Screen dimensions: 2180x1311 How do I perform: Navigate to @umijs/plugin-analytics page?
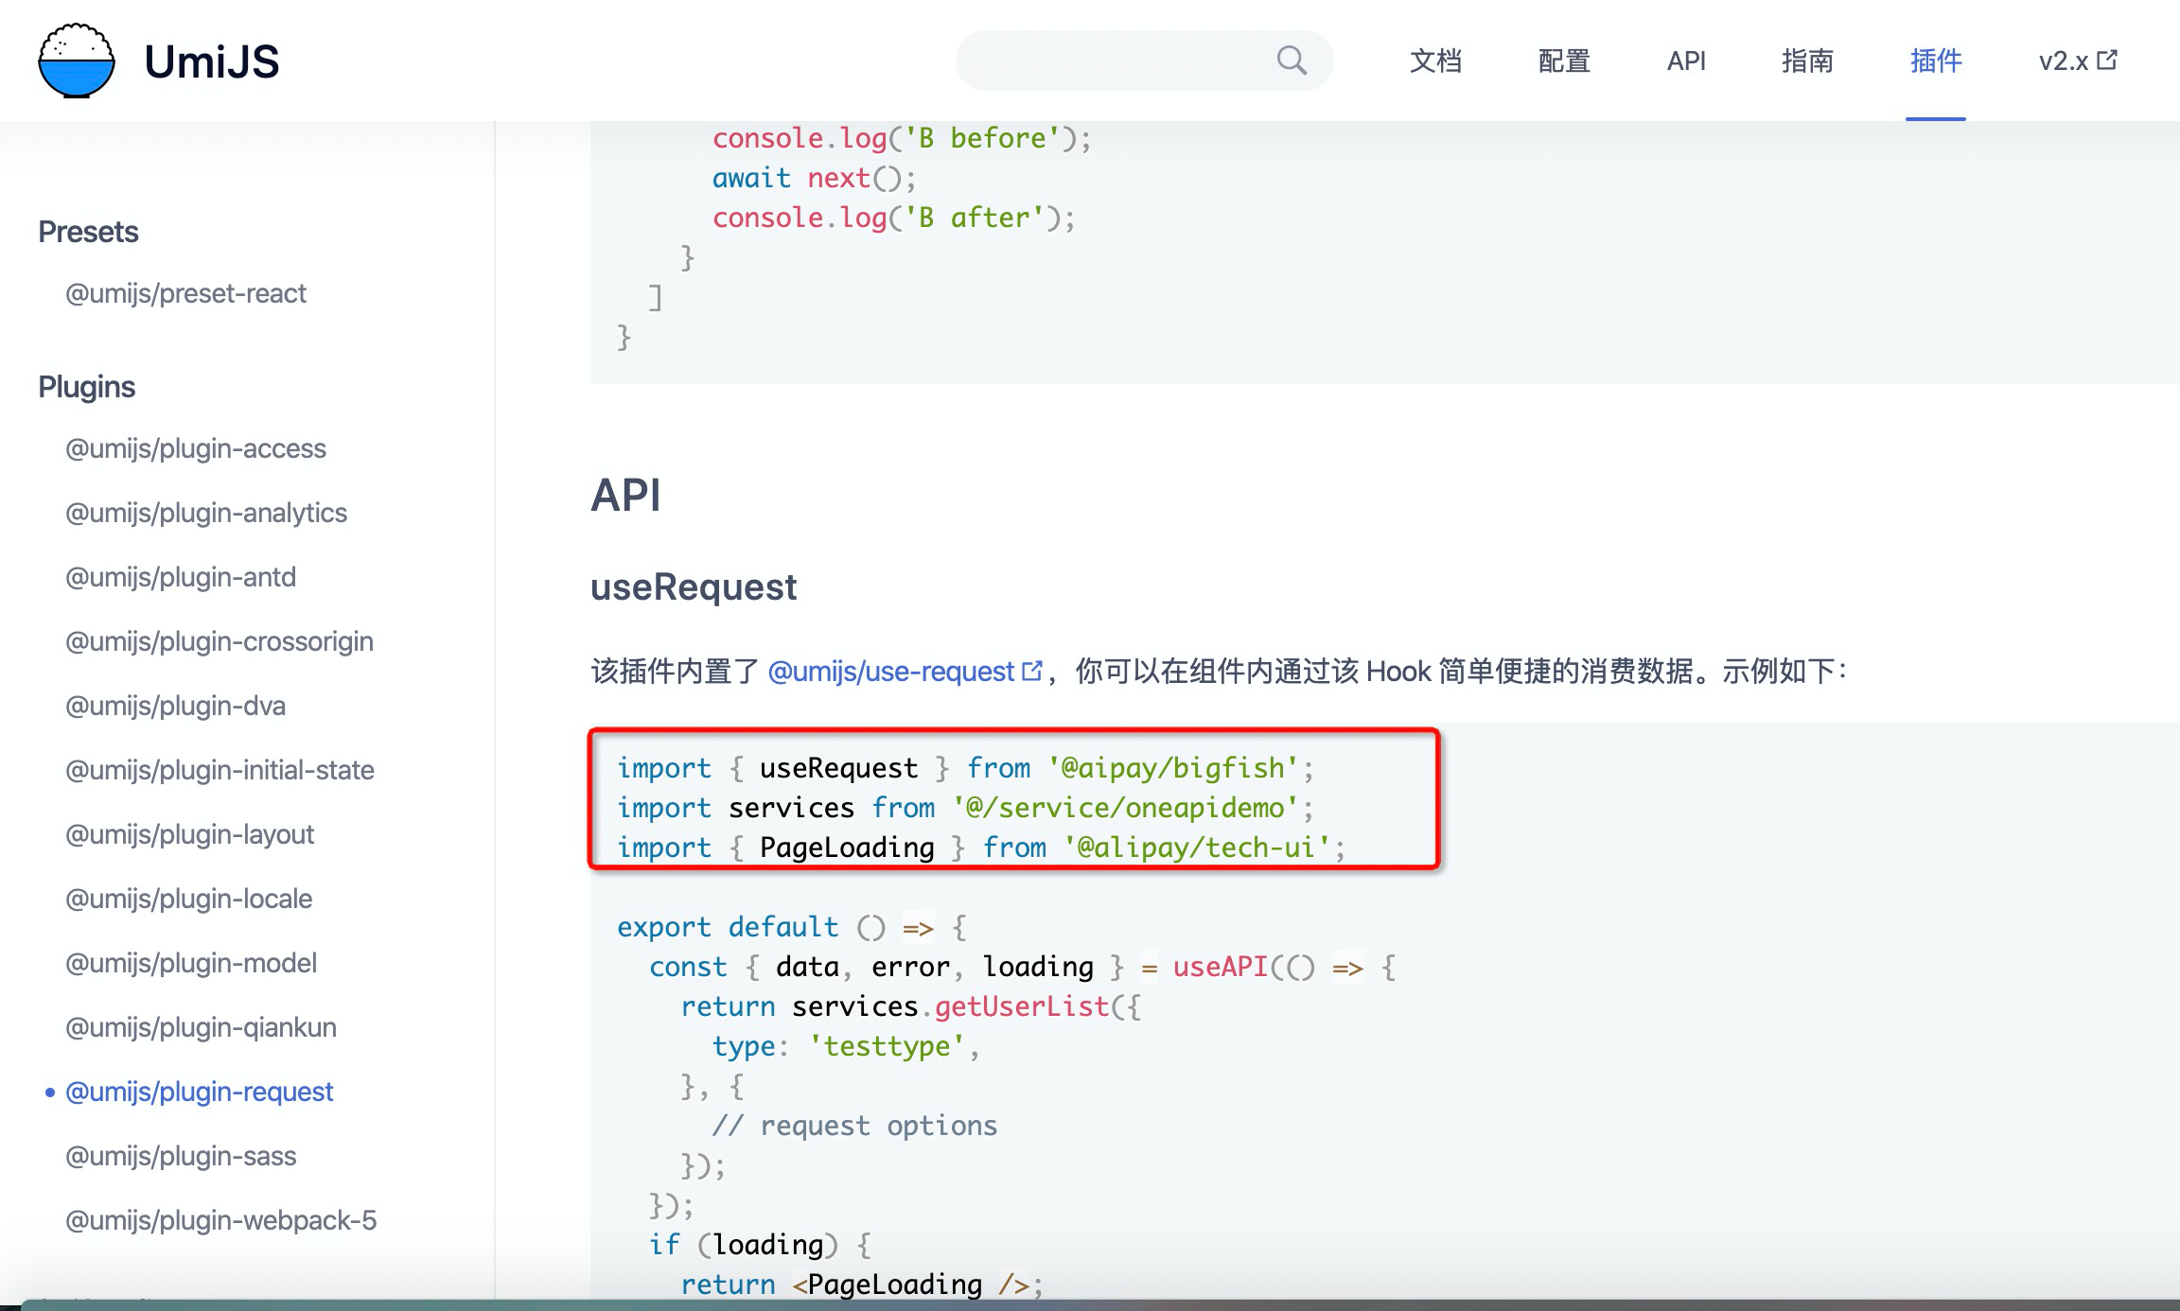coord(206,513)
